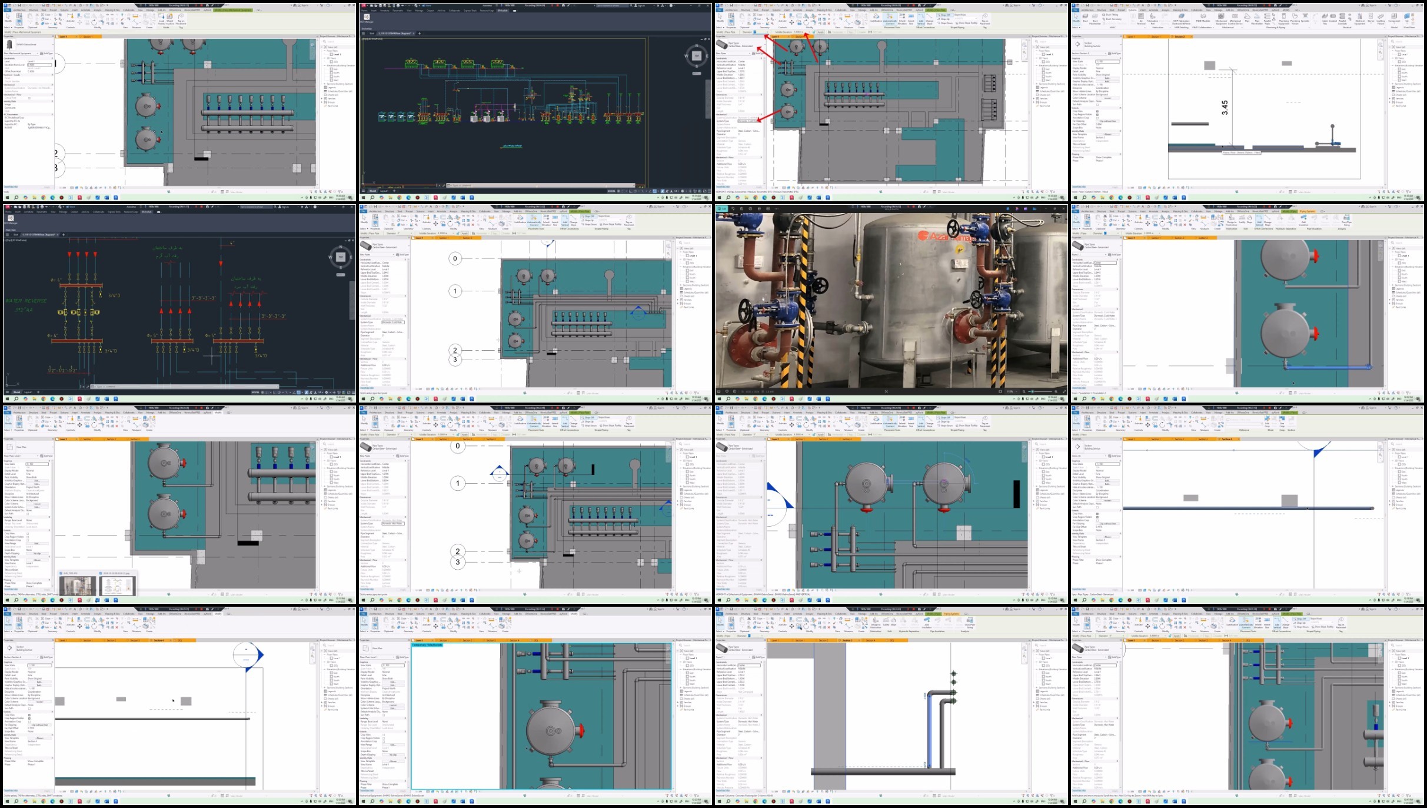1427x808 pixels.
Task: Open three-dots more menu in photo viewer
Action: click(777, 209)
